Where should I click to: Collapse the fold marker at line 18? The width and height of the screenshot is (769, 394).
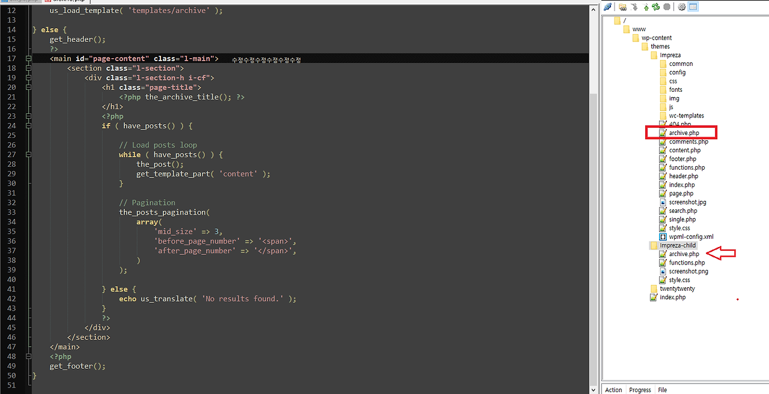tap(28, 68)
